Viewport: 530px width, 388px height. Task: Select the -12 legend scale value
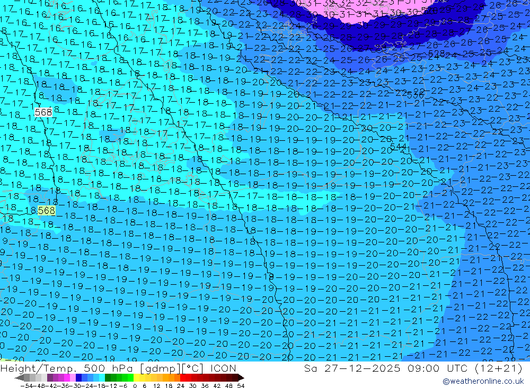coord(111,386)
